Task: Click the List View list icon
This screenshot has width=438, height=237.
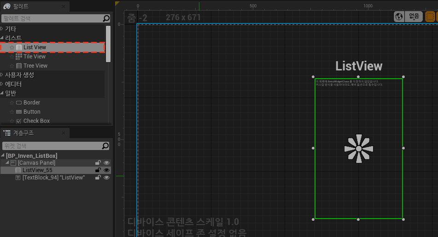Action: [19, 47]
